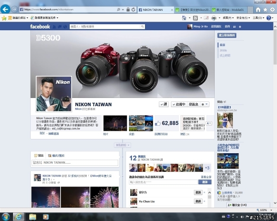Open Facebook messages icon

click(x=60, y=27)
